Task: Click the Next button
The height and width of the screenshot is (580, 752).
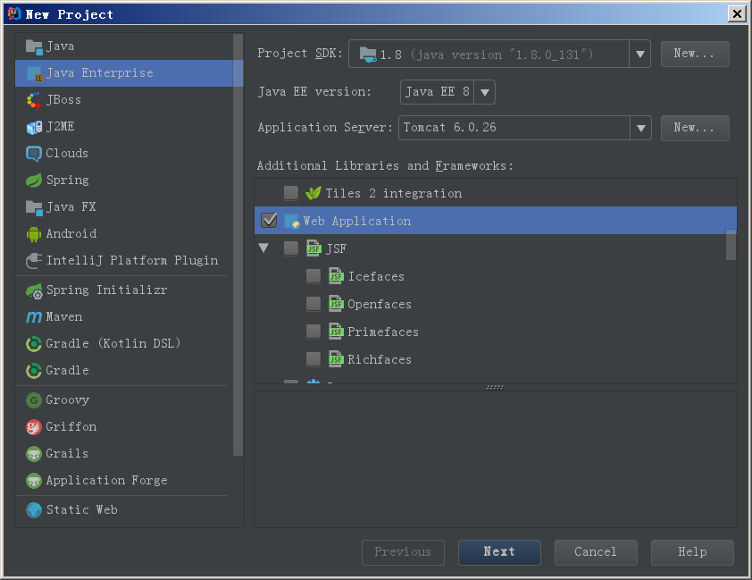Action: [x=499, y=551]
